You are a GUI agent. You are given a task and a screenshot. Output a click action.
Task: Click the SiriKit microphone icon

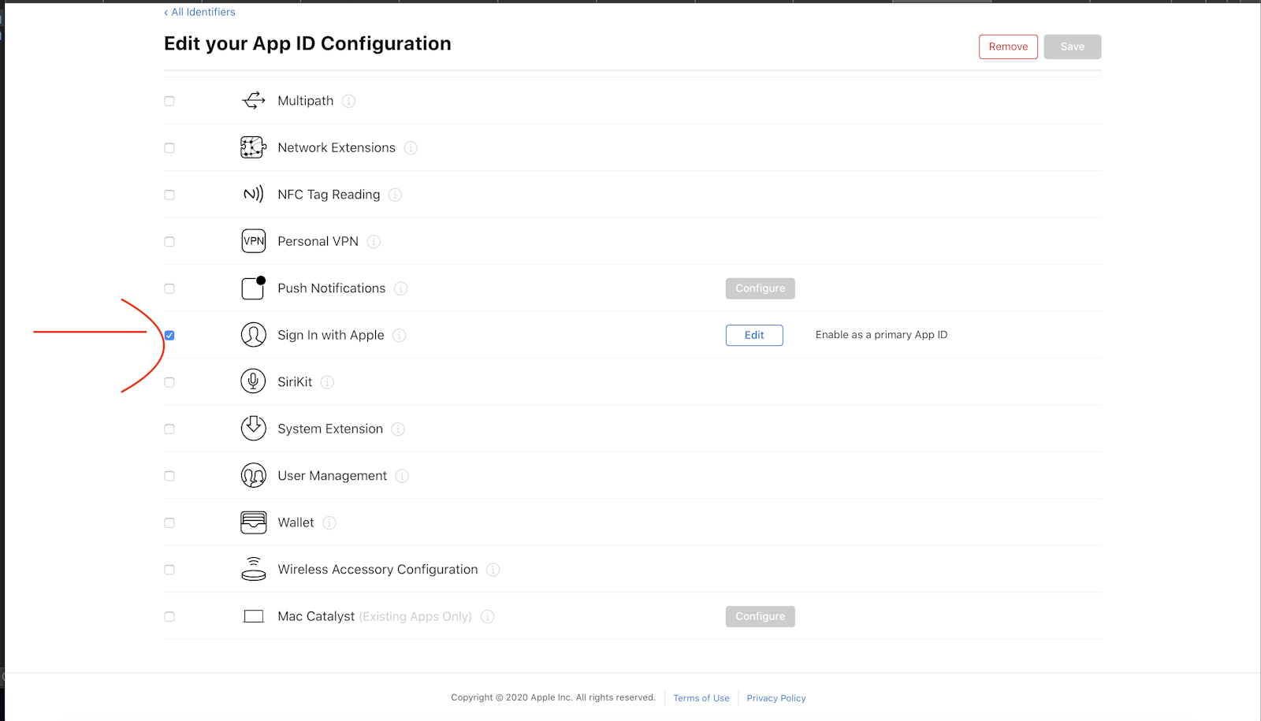click(253, 381)
